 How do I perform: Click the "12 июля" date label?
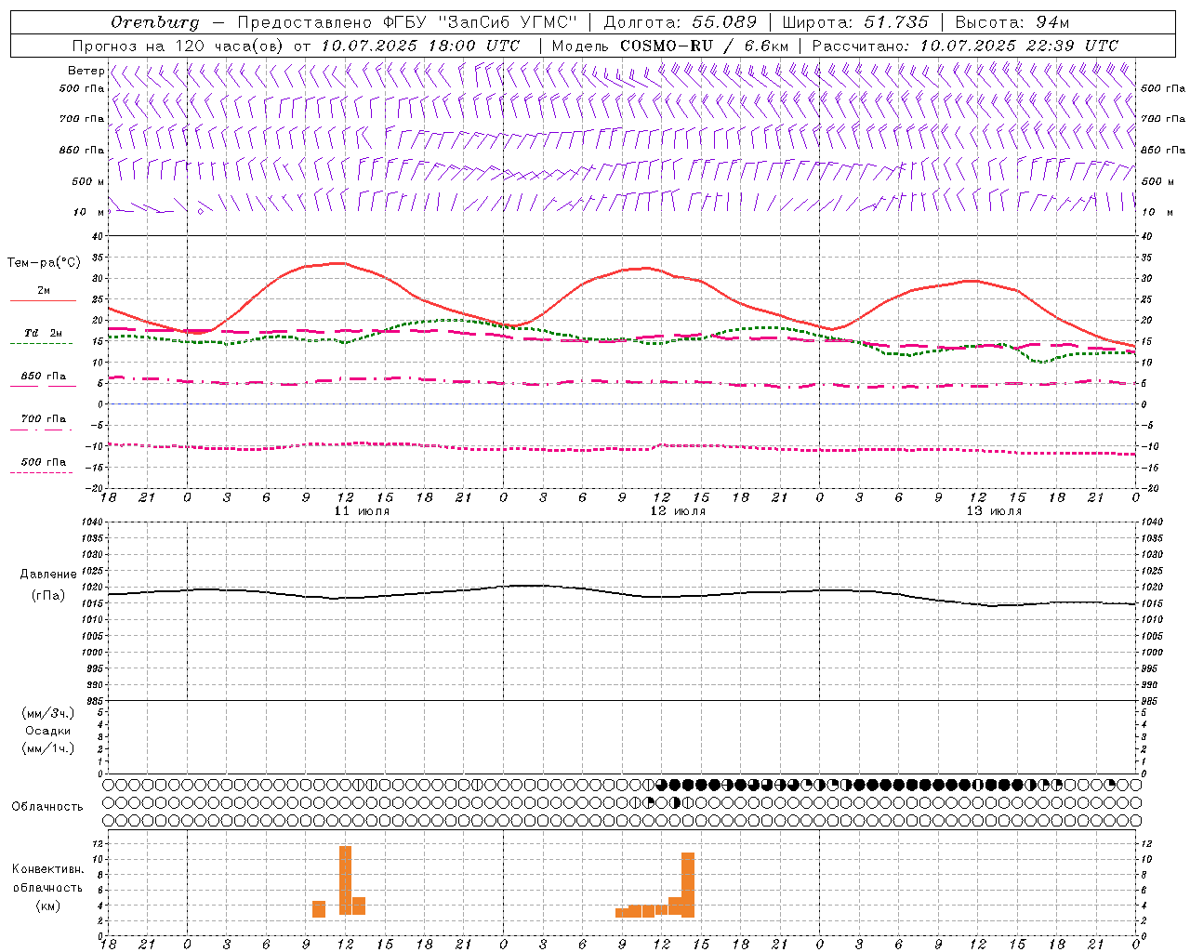(678, 511)
